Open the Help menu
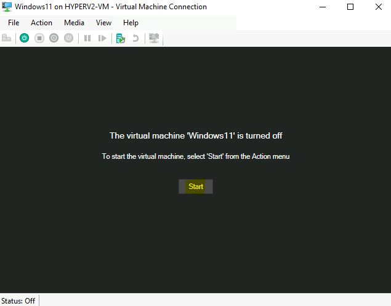The height and width of the screenshot is (306, 391). point(131,23)
